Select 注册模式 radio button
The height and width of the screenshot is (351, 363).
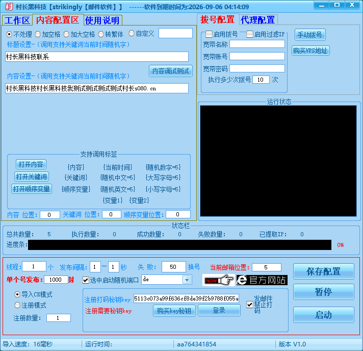17,305
